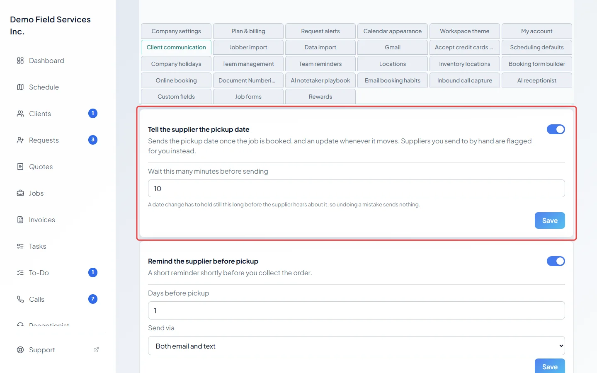597x373 pixels.
Task: Focus the Days before pickup field
Action: [357, 310]
